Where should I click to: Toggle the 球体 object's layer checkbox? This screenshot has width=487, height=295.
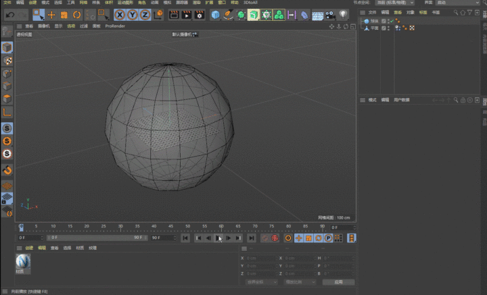tap(384, 21)
